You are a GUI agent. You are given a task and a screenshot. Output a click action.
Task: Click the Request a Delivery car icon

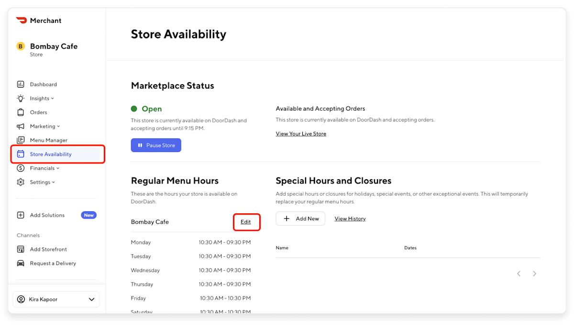tap(21, 263)
